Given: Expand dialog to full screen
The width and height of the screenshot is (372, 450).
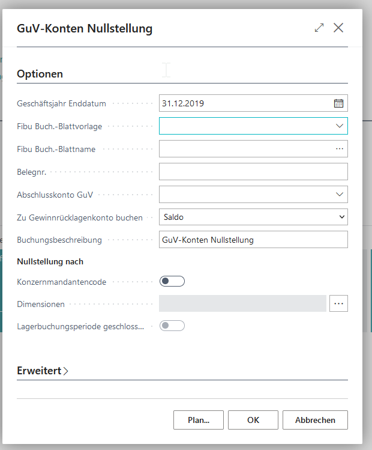Looking at the screenshot, I should click(319, 28).
